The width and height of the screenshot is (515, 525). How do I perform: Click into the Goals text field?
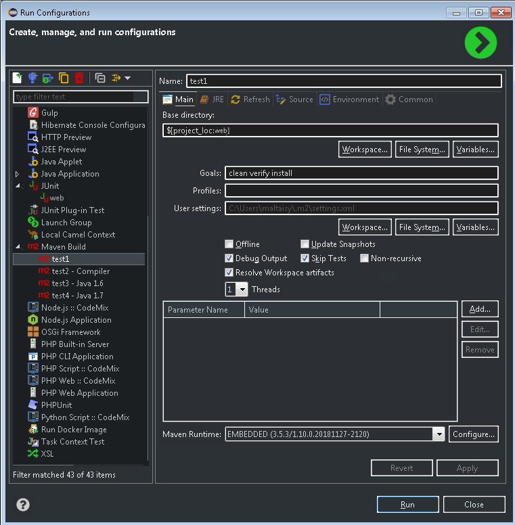click(x=361, y=173)
